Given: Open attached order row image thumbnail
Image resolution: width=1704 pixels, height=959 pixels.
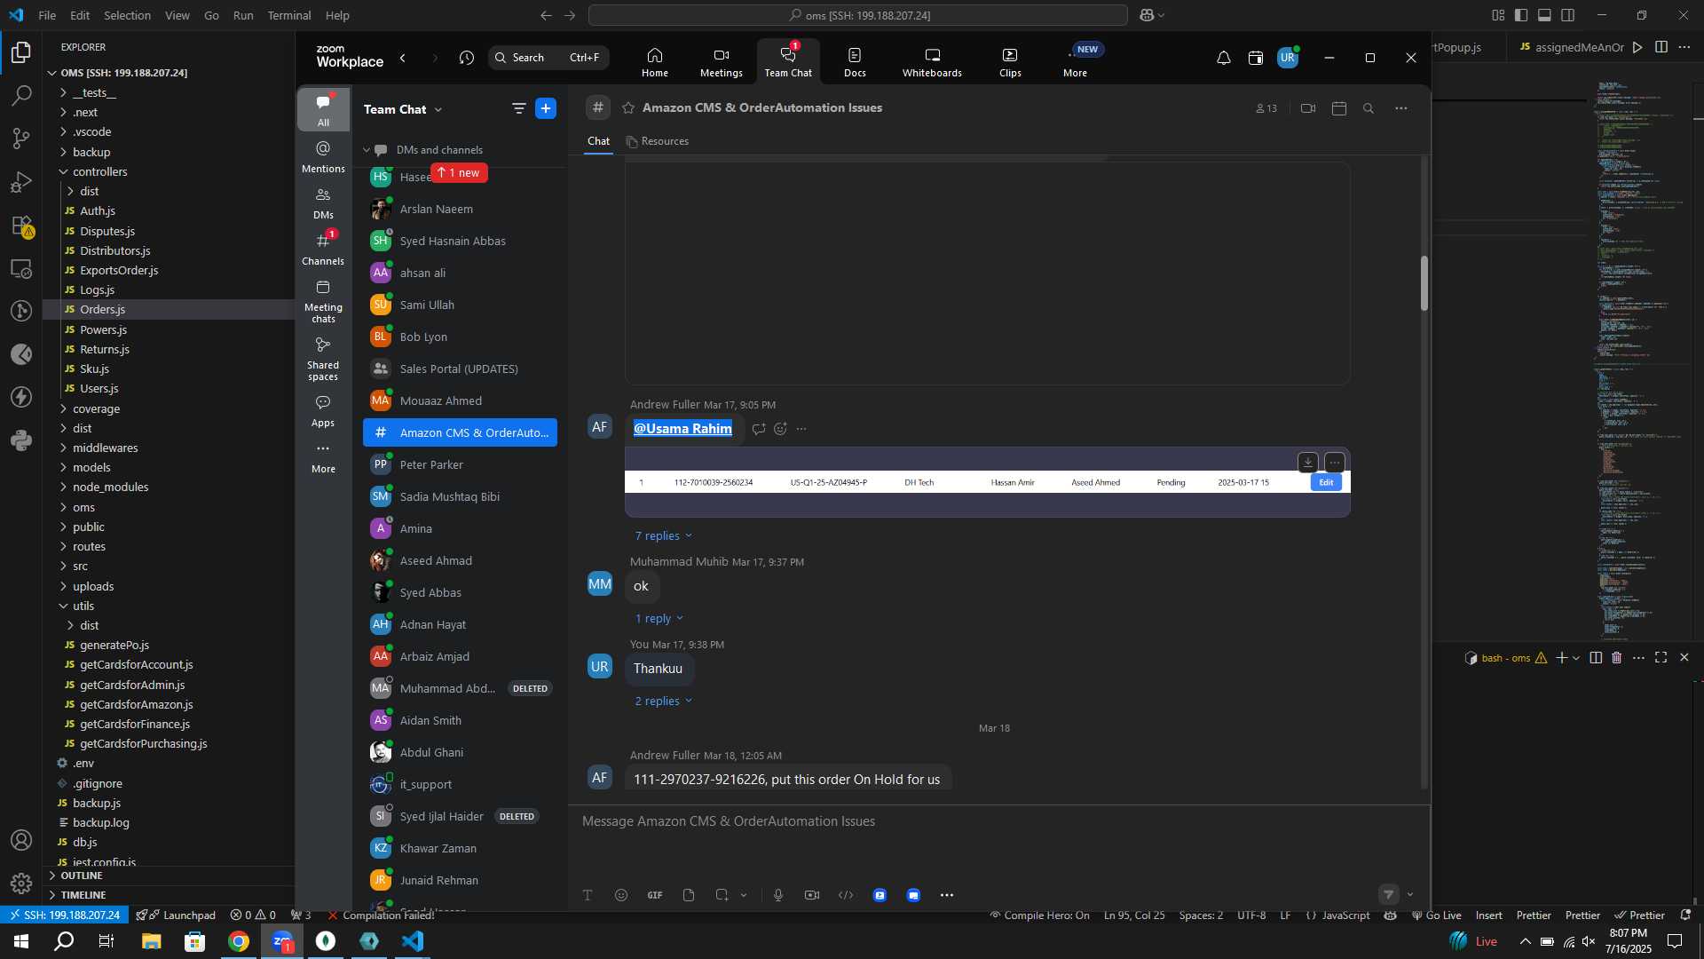Looking at the screenshot, I should (987, 483).
